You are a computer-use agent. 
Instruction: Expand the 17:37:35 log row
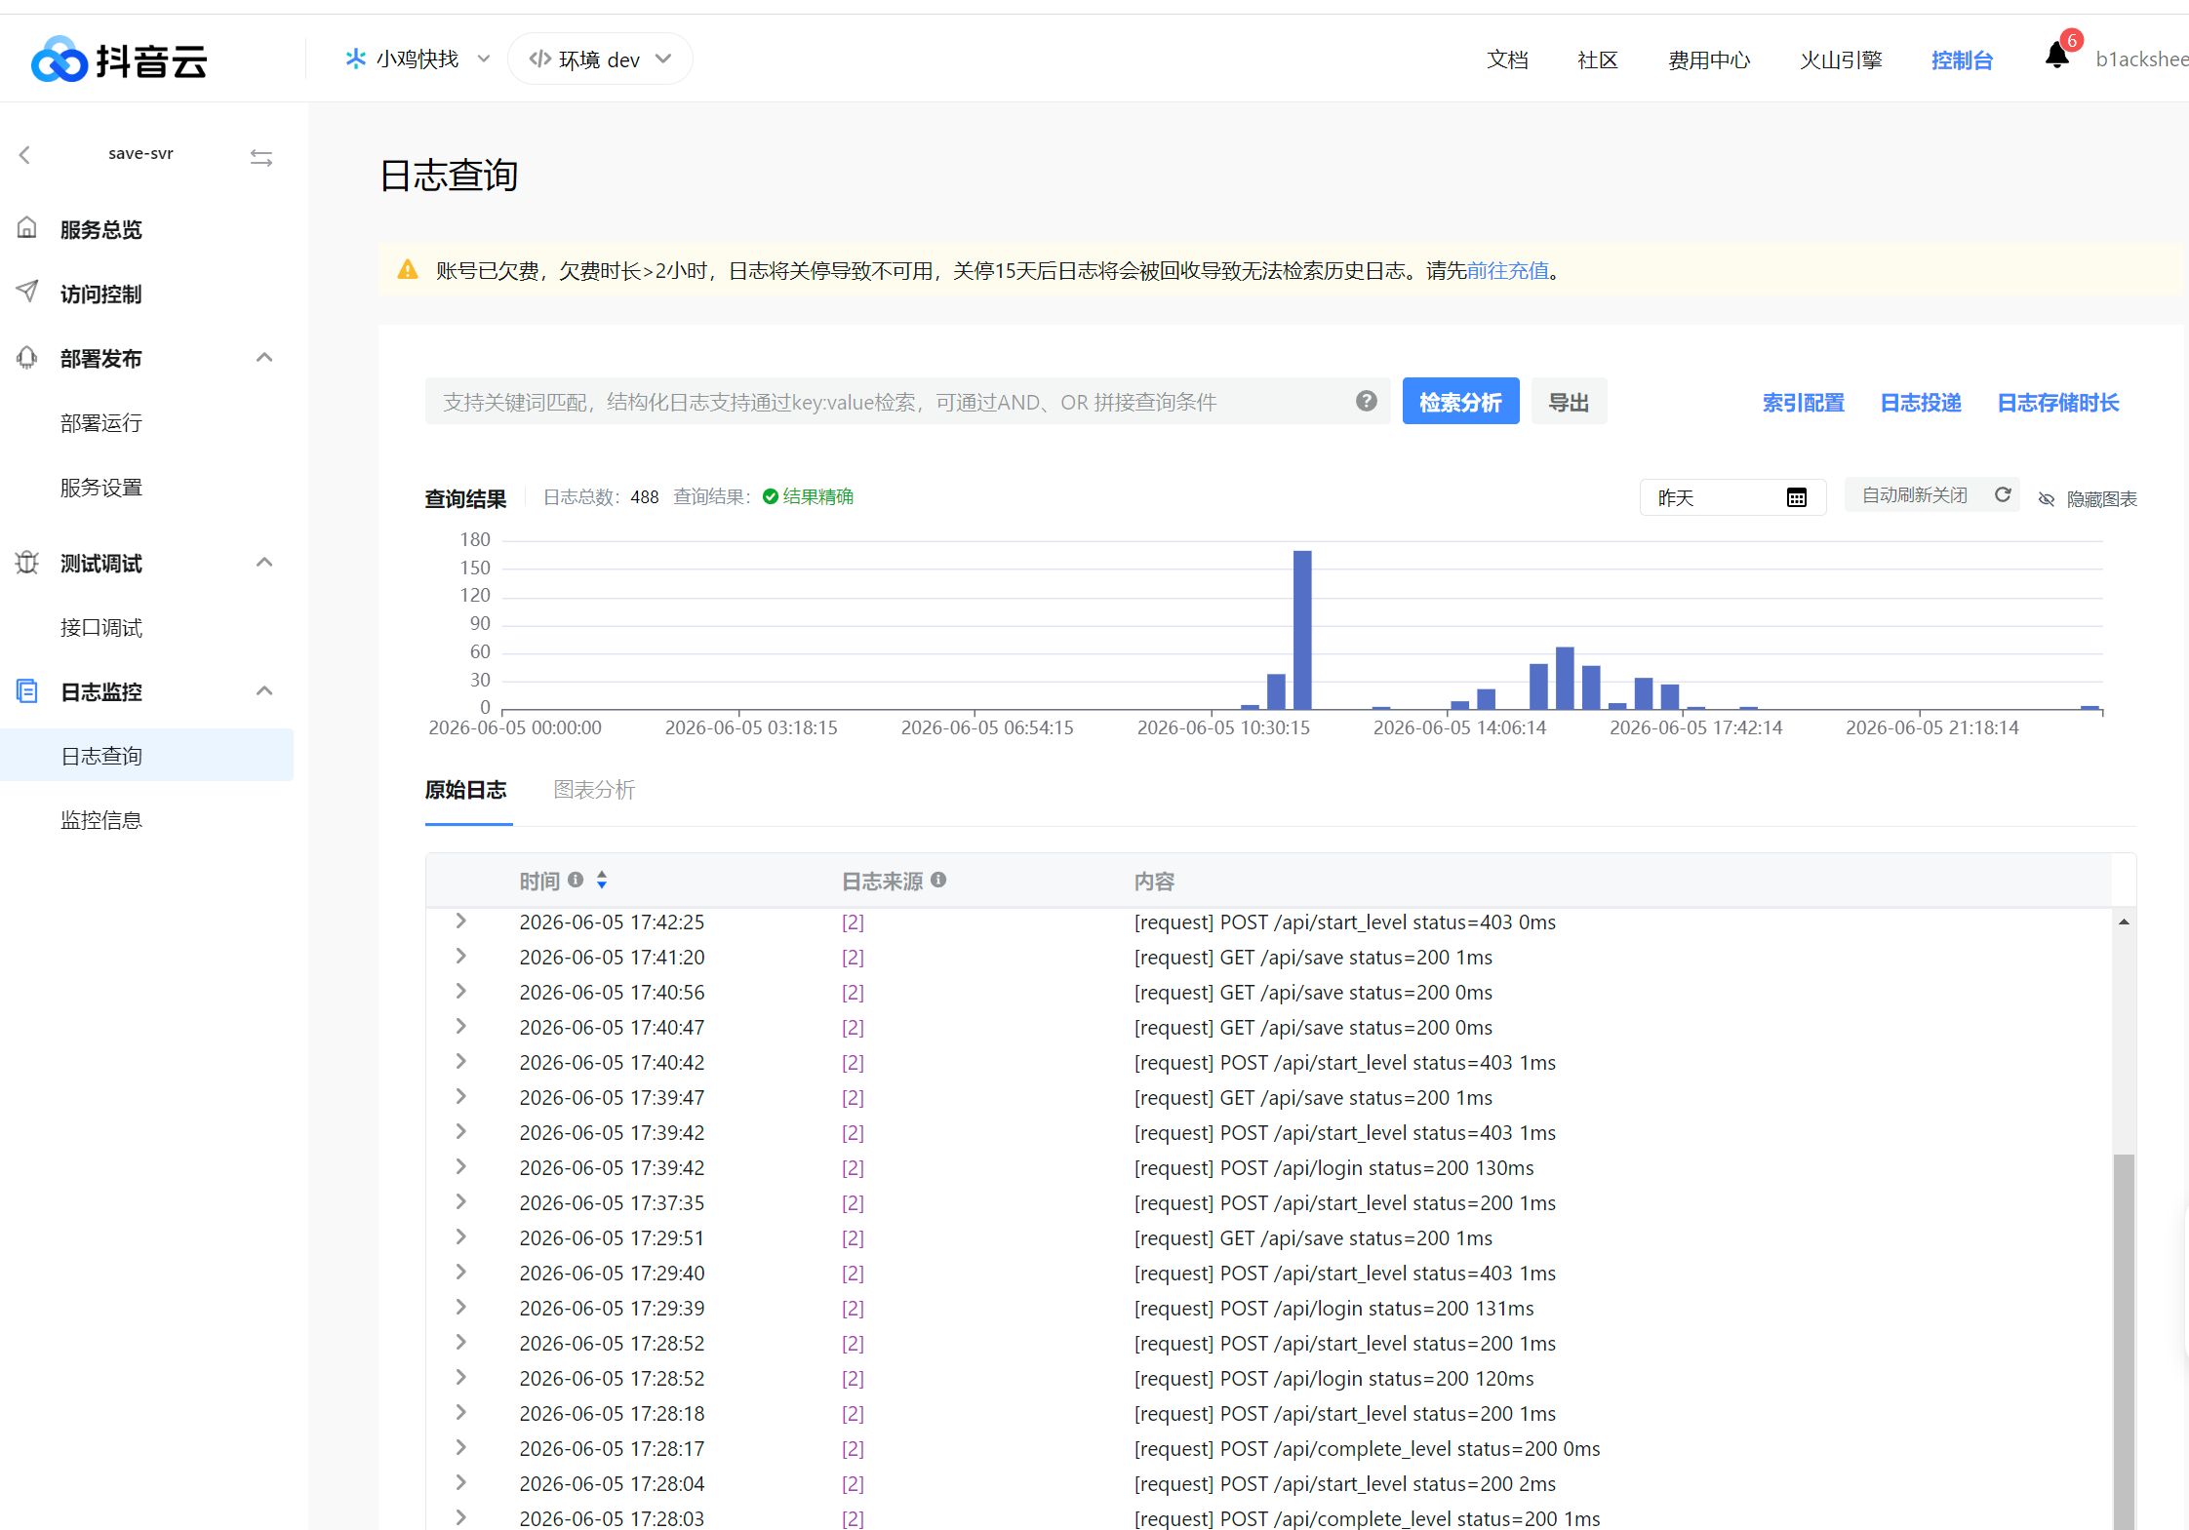click(x=460, y=1201)
